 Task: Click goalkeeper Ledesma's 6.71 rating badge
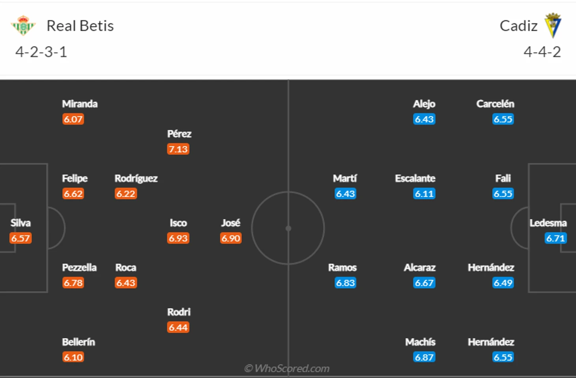pyautogui.click(x=555, y=238)
